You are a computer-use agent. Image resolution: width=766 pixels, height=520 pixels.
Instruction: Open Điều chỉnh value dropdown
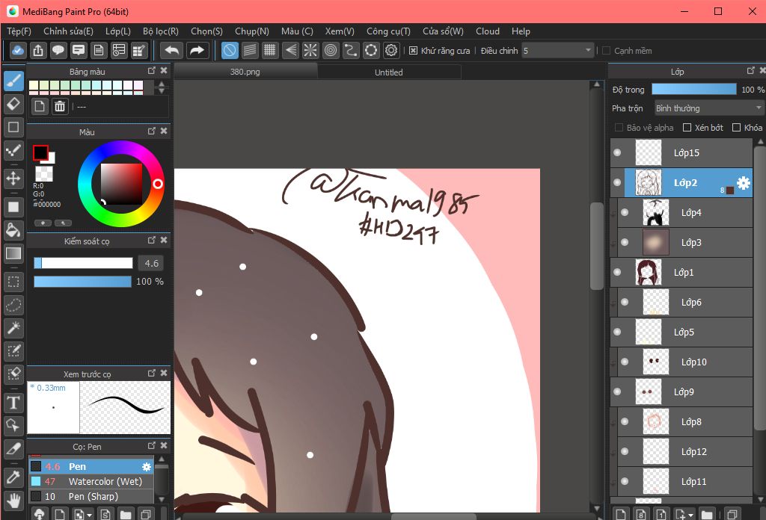pos(557,50)
